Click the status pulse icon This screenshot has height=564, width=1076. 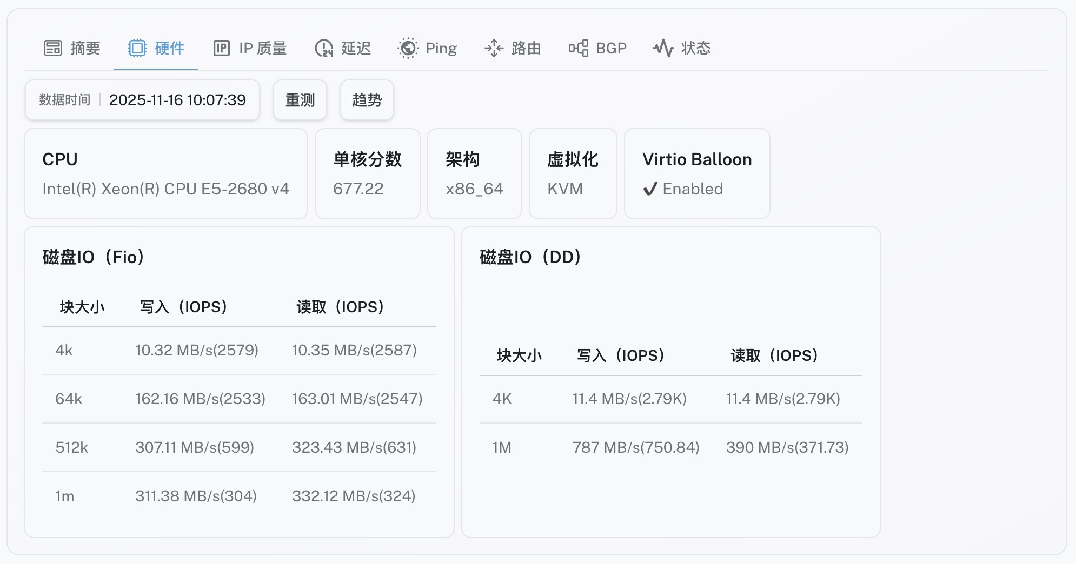pos(663,48)
